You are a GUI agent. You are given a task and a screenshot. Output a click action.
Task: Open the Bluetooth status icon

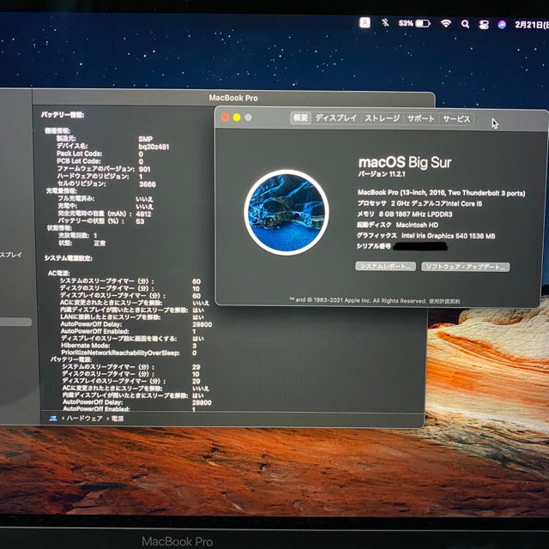tap(385, 23)
